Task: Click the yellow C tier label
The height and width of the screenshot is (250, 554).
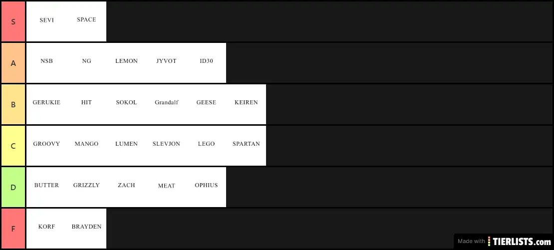Action: point(13,146)
